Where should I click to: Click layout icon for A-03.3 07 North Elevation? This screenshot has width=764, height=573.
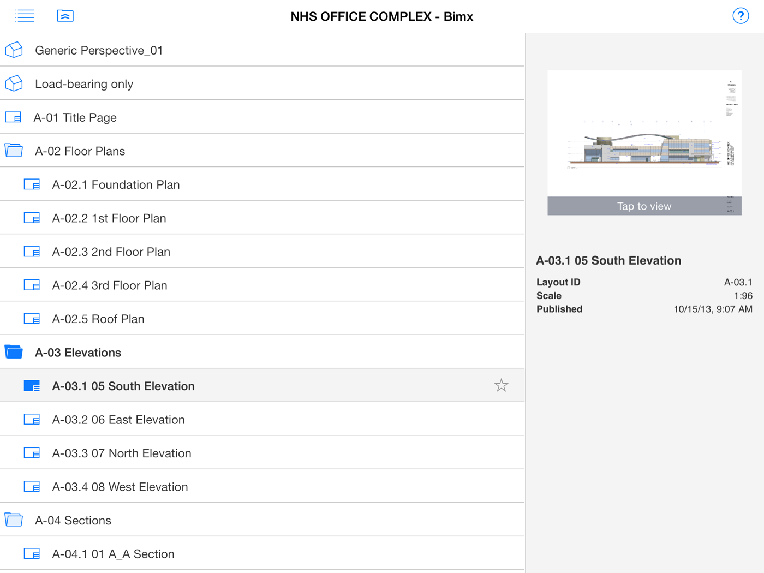click(x=32, y=453)
